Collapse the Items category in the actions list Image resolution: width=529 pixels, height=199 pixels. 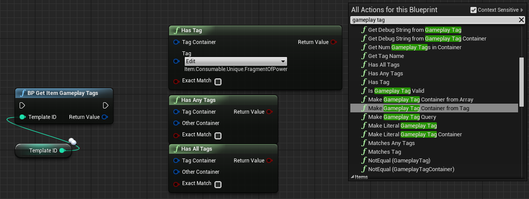(353, 177)
